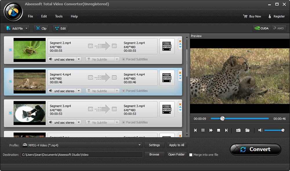Click the Destination path field
290x171 pixels.
pyautogui.click(x=82, y=154)
